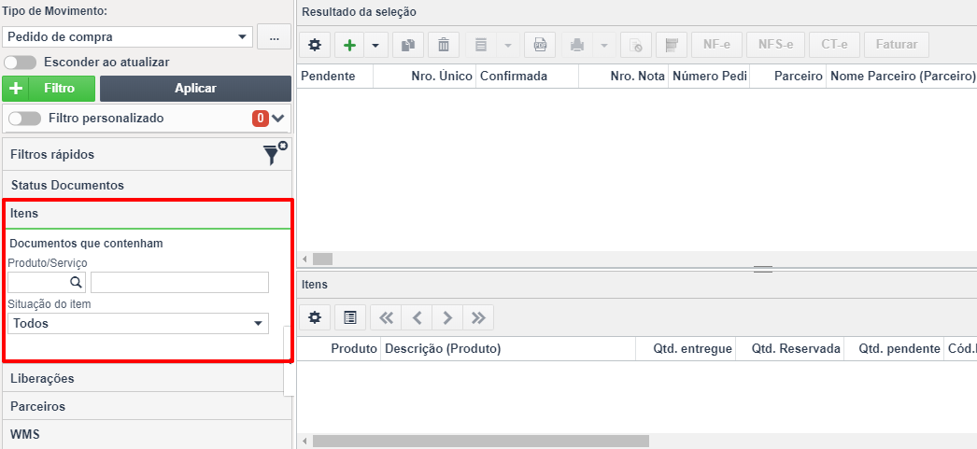Click the PDF export icon
The width and height of the screenshot is (977, 449).
tap(540, 45)
